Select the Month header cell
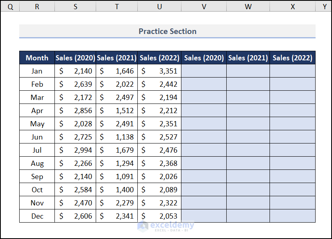This screenshot has width=332, height=239. click(x=37, y=58)
